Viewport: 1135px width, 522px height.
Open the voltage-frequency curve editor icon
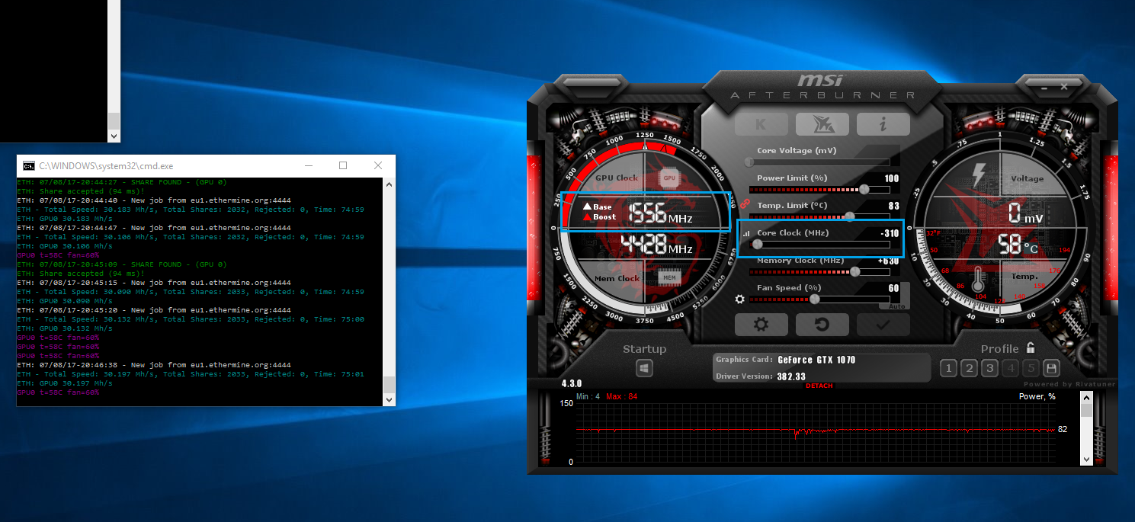(746, 233)
